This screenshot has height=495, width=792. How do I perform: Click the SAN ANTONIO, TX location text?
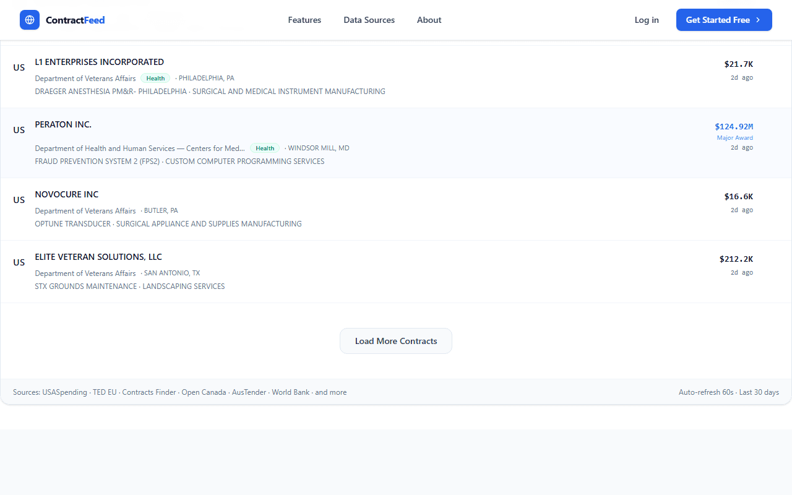tap(172, 273)
